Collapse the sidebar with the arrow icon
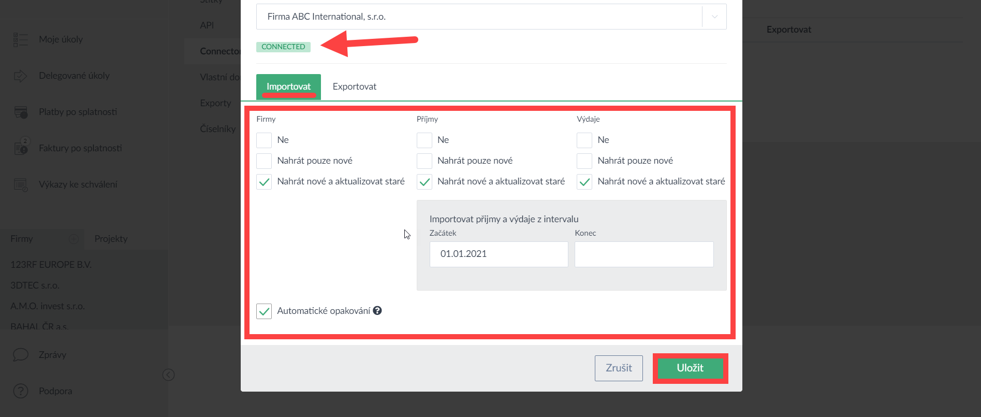 click(168, 375)
